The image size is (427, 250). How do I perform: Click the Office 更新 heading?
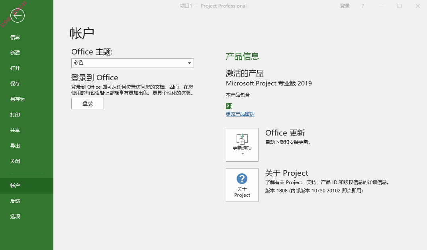pos(285,133)
